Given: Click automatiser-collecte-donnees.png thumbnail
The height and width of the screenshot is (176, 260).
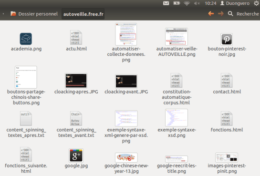Looking at the screenshot, I should click(126, 34).
